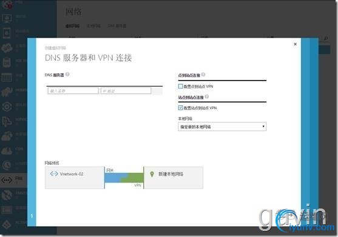Click wizard step 1 indicator
Screen dimensions: 338x237
[32, 216]
